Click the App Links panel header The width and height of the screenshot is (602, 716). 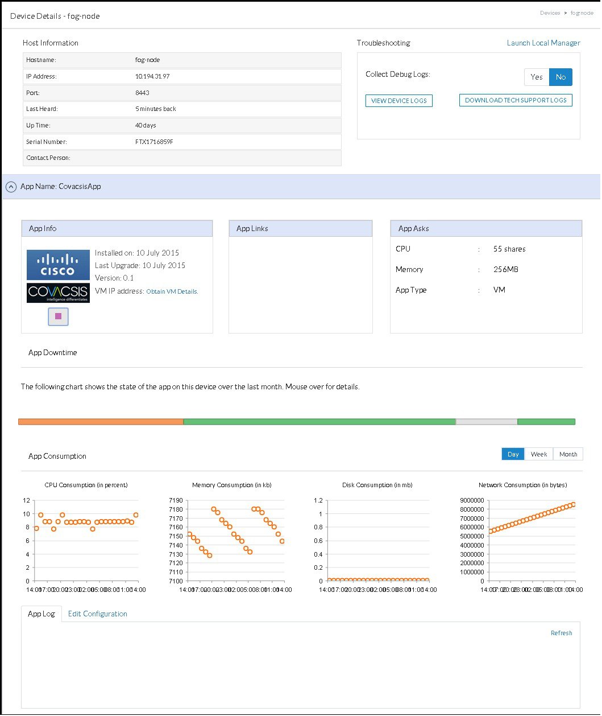301,228
